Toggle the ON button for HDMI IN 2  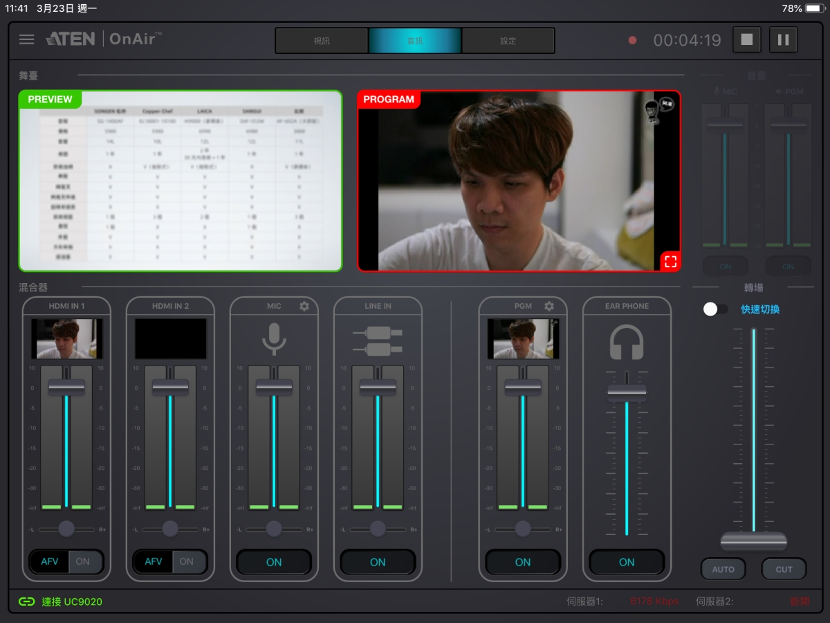[x=187, y=561]
